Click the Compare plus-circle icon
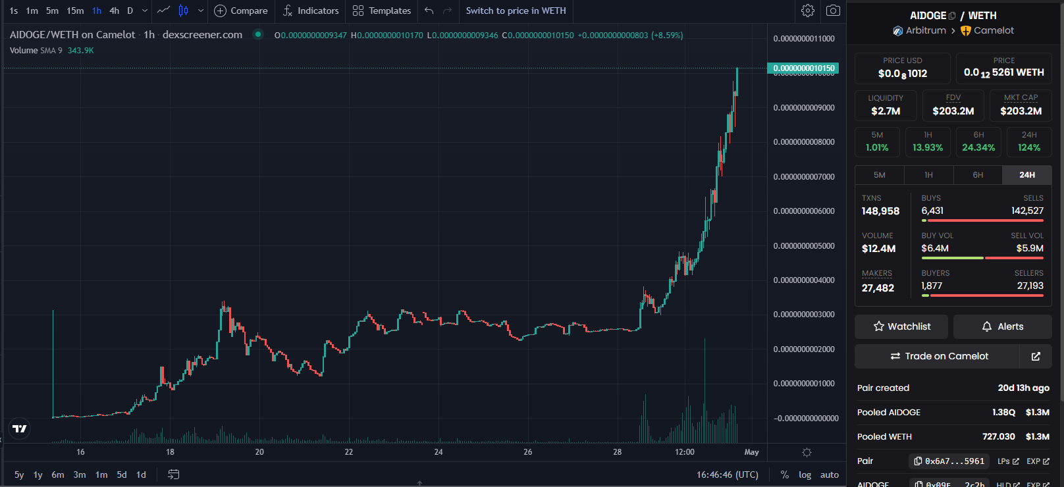The image size is (1064, 487). (220, 11)
